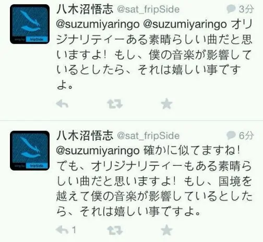Open 八木沼悟志 profile name in first tweet
The height and width of the screenshot is (242, 263).
(x=85, y=9)
